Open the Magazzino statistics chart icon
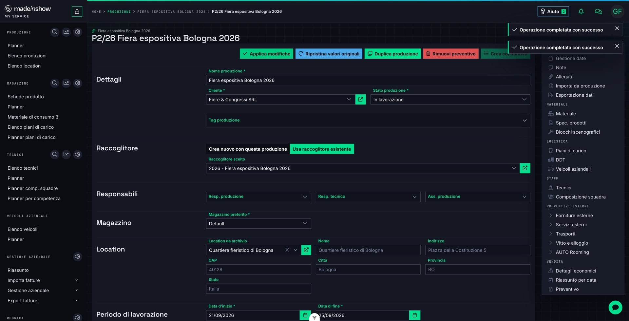Viewport: 629px width, 321px height. point(66,83)
